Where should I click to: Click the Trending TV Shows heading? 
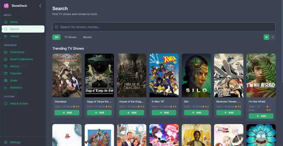pyautogui.click(x=68, y=49)
